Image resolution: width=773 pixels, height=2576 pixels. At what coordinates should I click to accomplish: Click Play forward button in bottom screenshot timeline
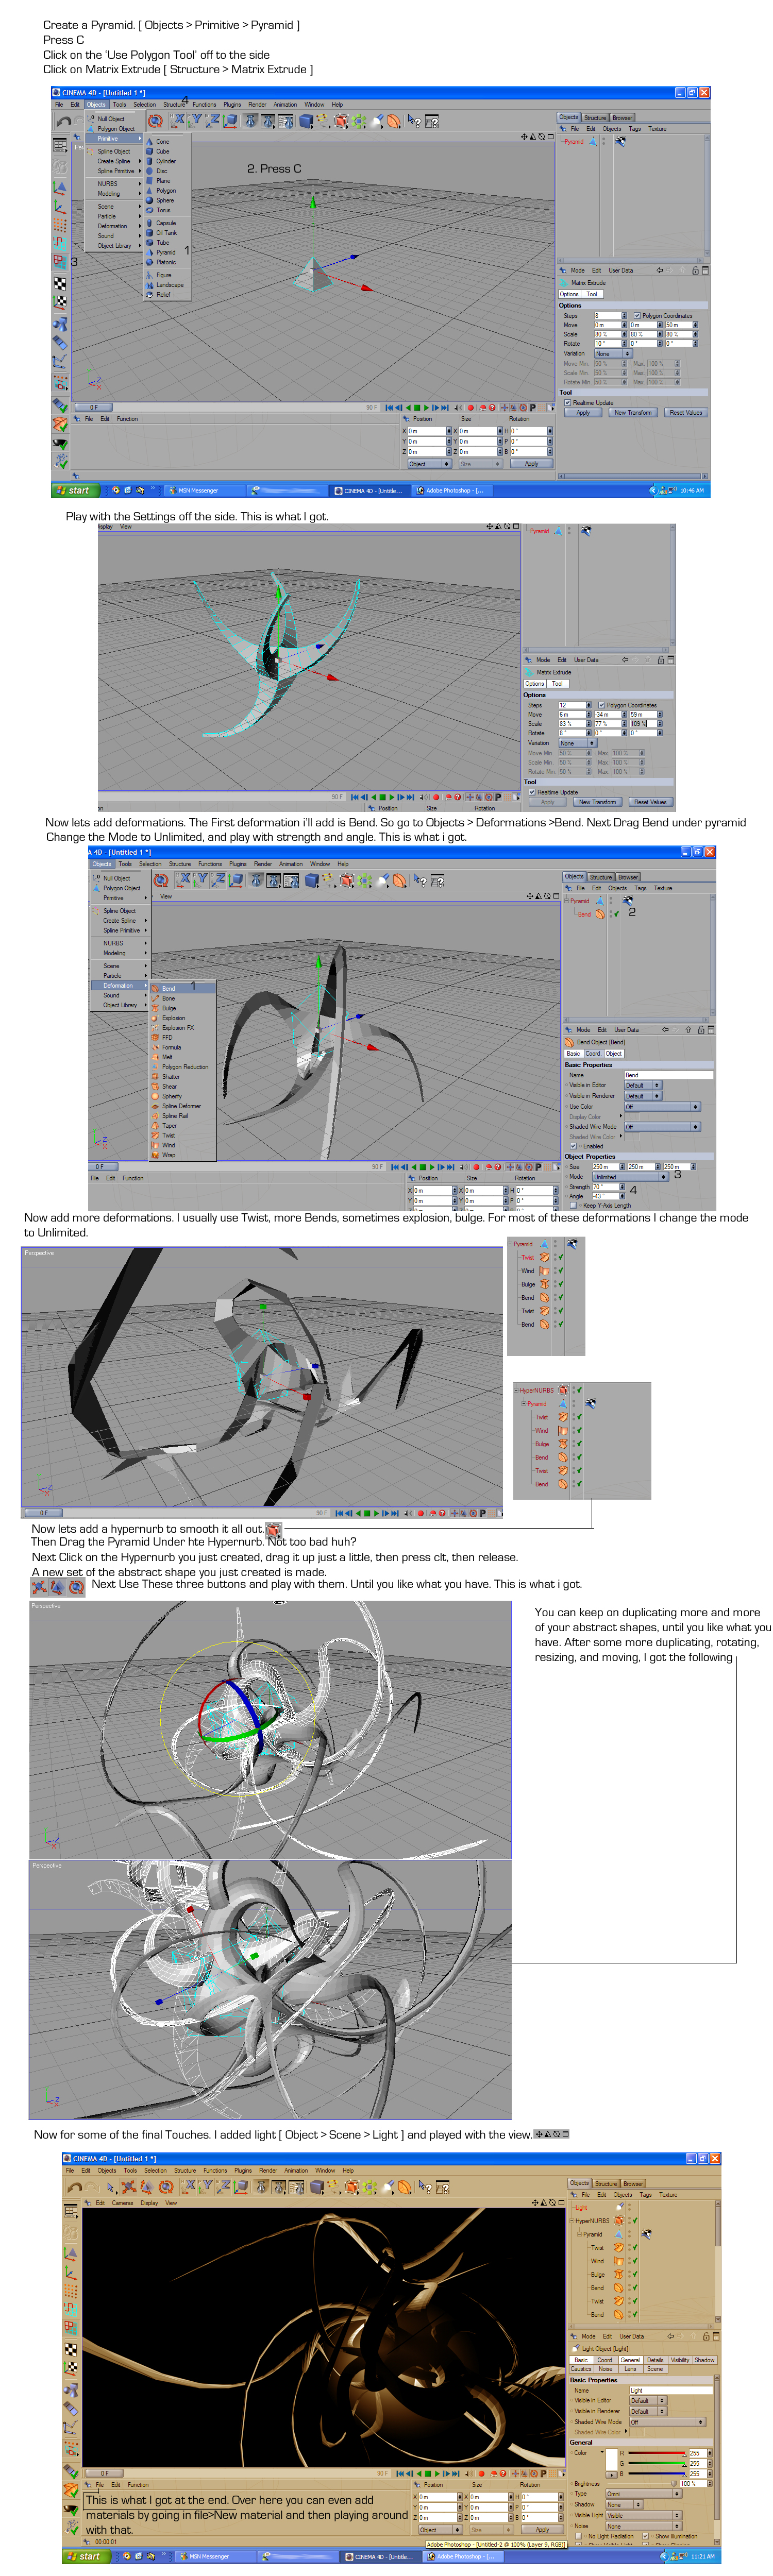click(437, 2473)
